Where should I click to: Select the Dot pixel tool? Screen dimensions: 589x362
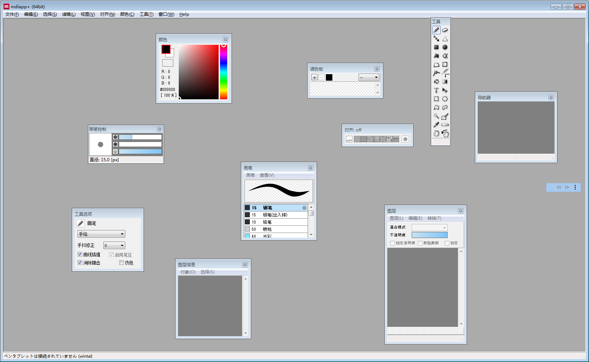tap(436, 39)
